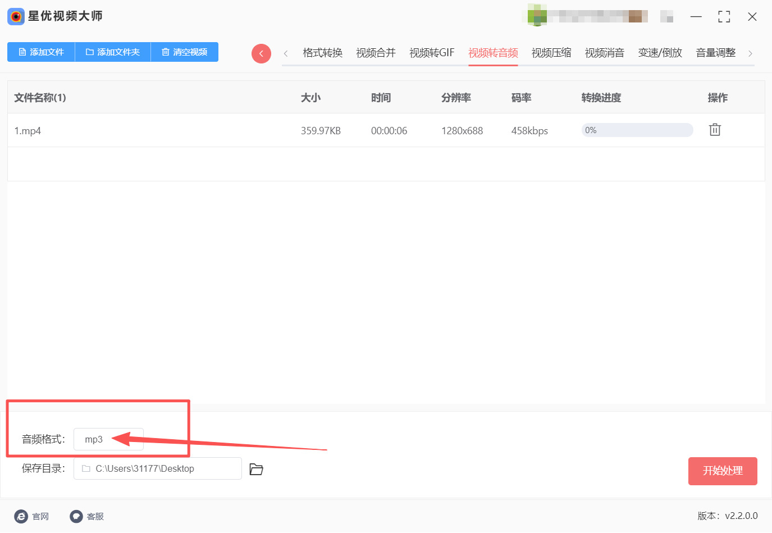Close the application window
Image resolution: width=772 pixels, height=533 pixels.
pyautogui.click(x=752, y=17)
